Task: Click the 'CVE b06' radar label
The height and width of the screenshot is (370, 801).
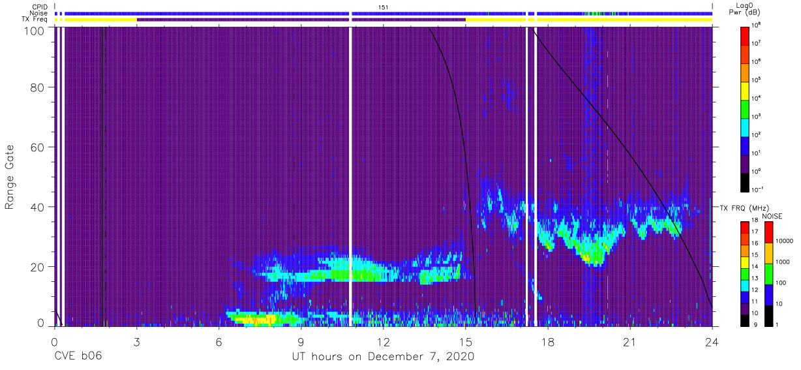Action: pos(78,357)
